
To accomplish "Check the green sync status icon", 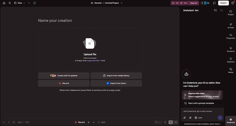I will pyautogui.click(x=34, y=3).
